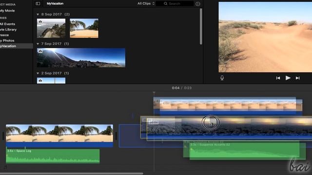Click the media browser Search field
The width and height of the screenshot is (312, 175).
(175, 3)
